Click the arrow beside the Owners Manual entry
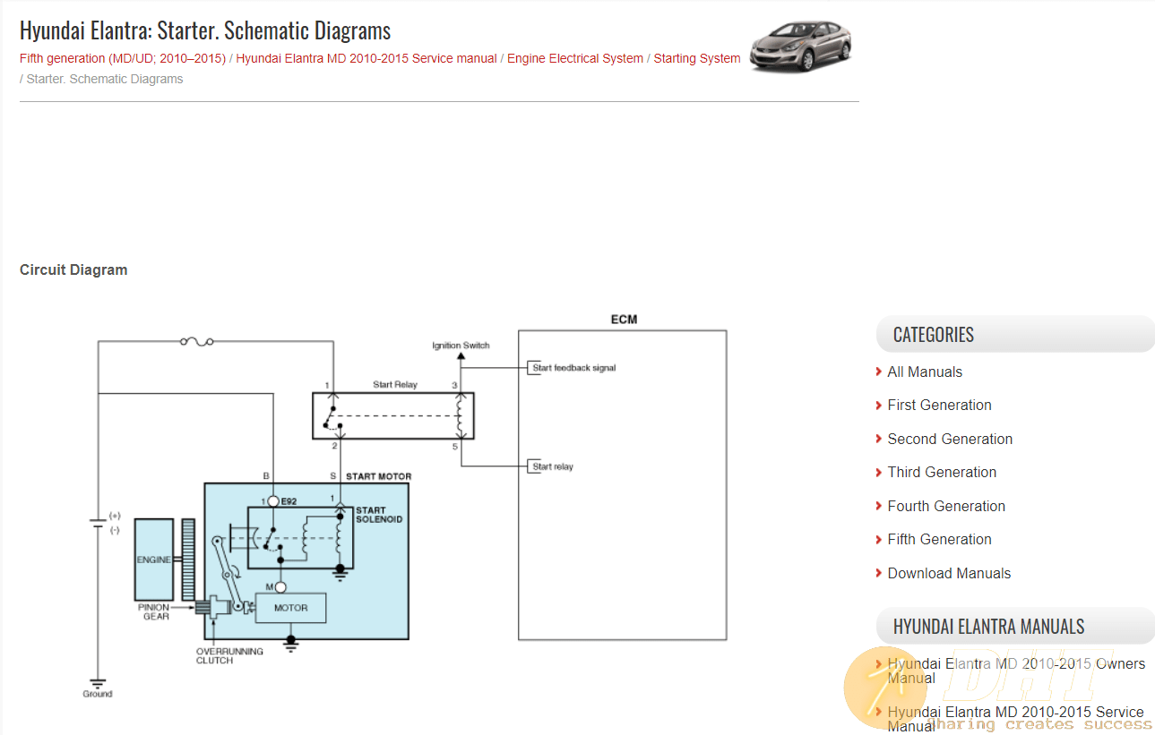Screen dimensions: 1155x735 [878, 663]
